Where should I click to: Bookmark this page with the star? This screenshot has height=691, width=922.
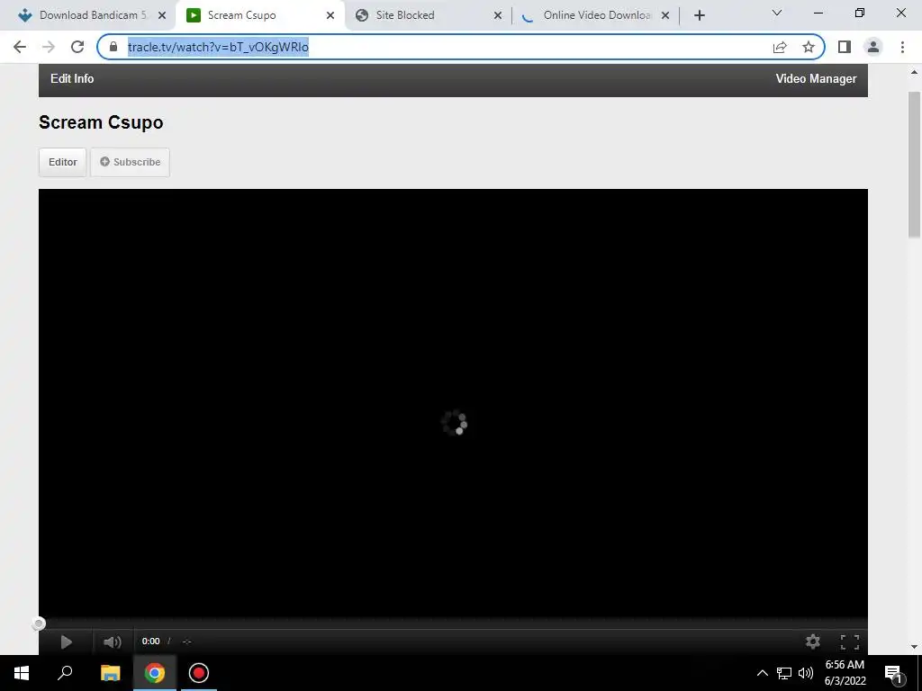[809, 47]
